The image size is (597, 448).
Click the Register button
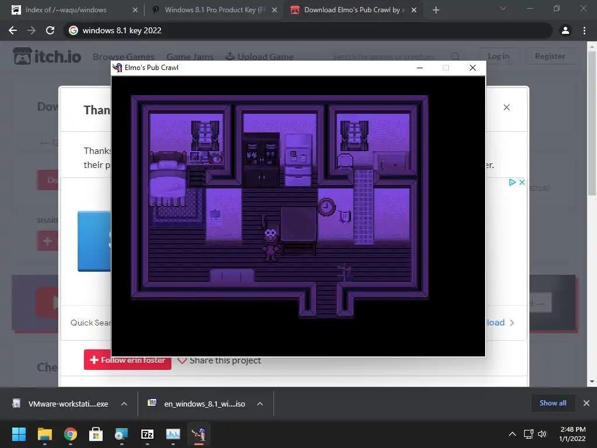(550, 56)
